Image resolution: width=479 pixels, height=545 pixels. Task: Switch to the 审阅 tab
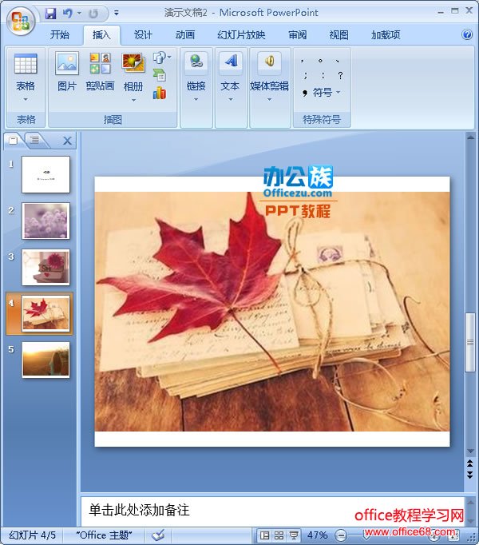click(297, 34)
